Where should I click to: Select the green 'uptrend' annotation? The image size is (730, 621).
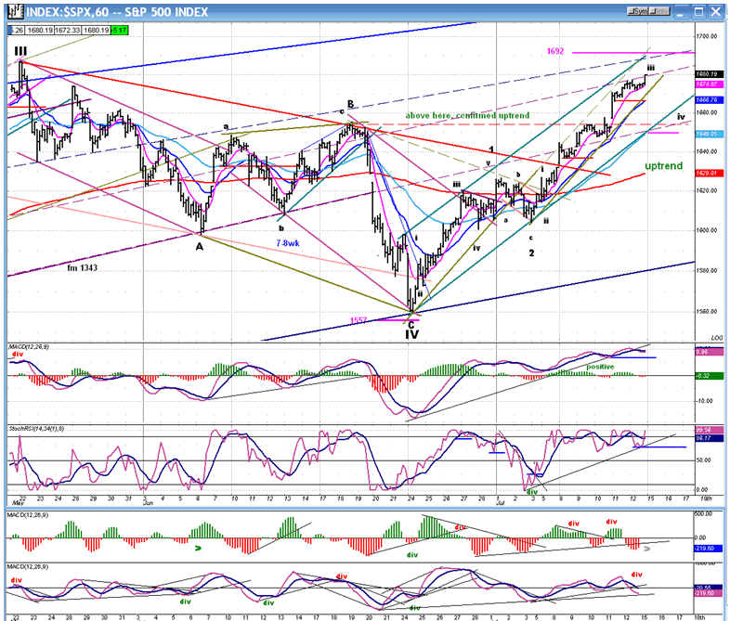pos(663,166)
